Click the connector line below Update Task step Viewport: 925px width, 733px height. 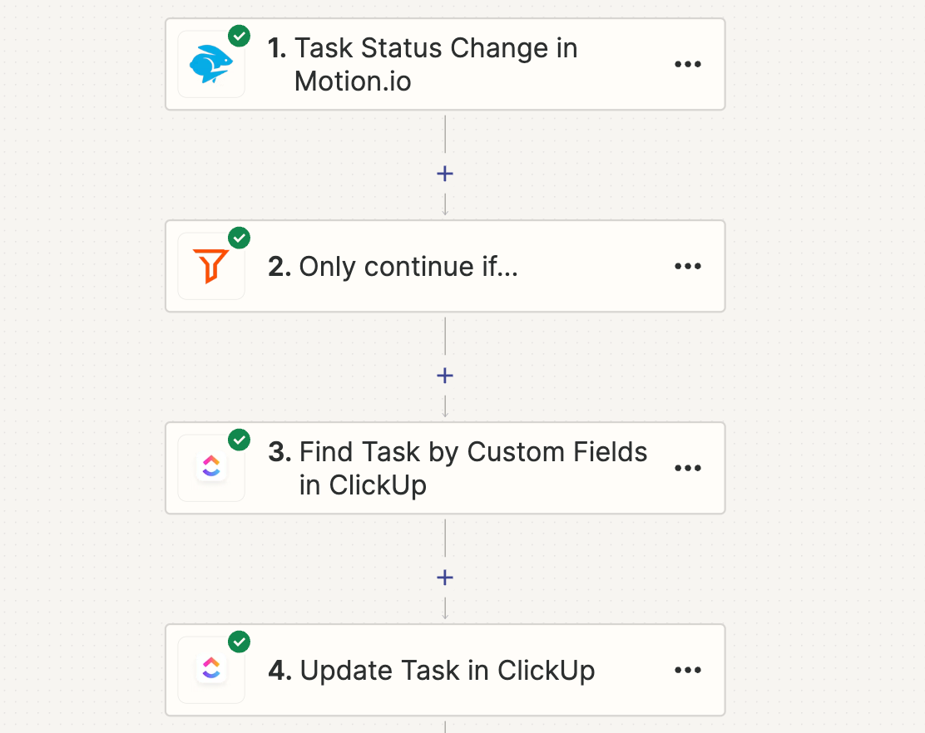point(445,726)
